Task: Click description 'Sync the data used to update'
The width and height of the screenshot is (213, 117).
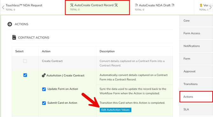Action: click(133, 91)
